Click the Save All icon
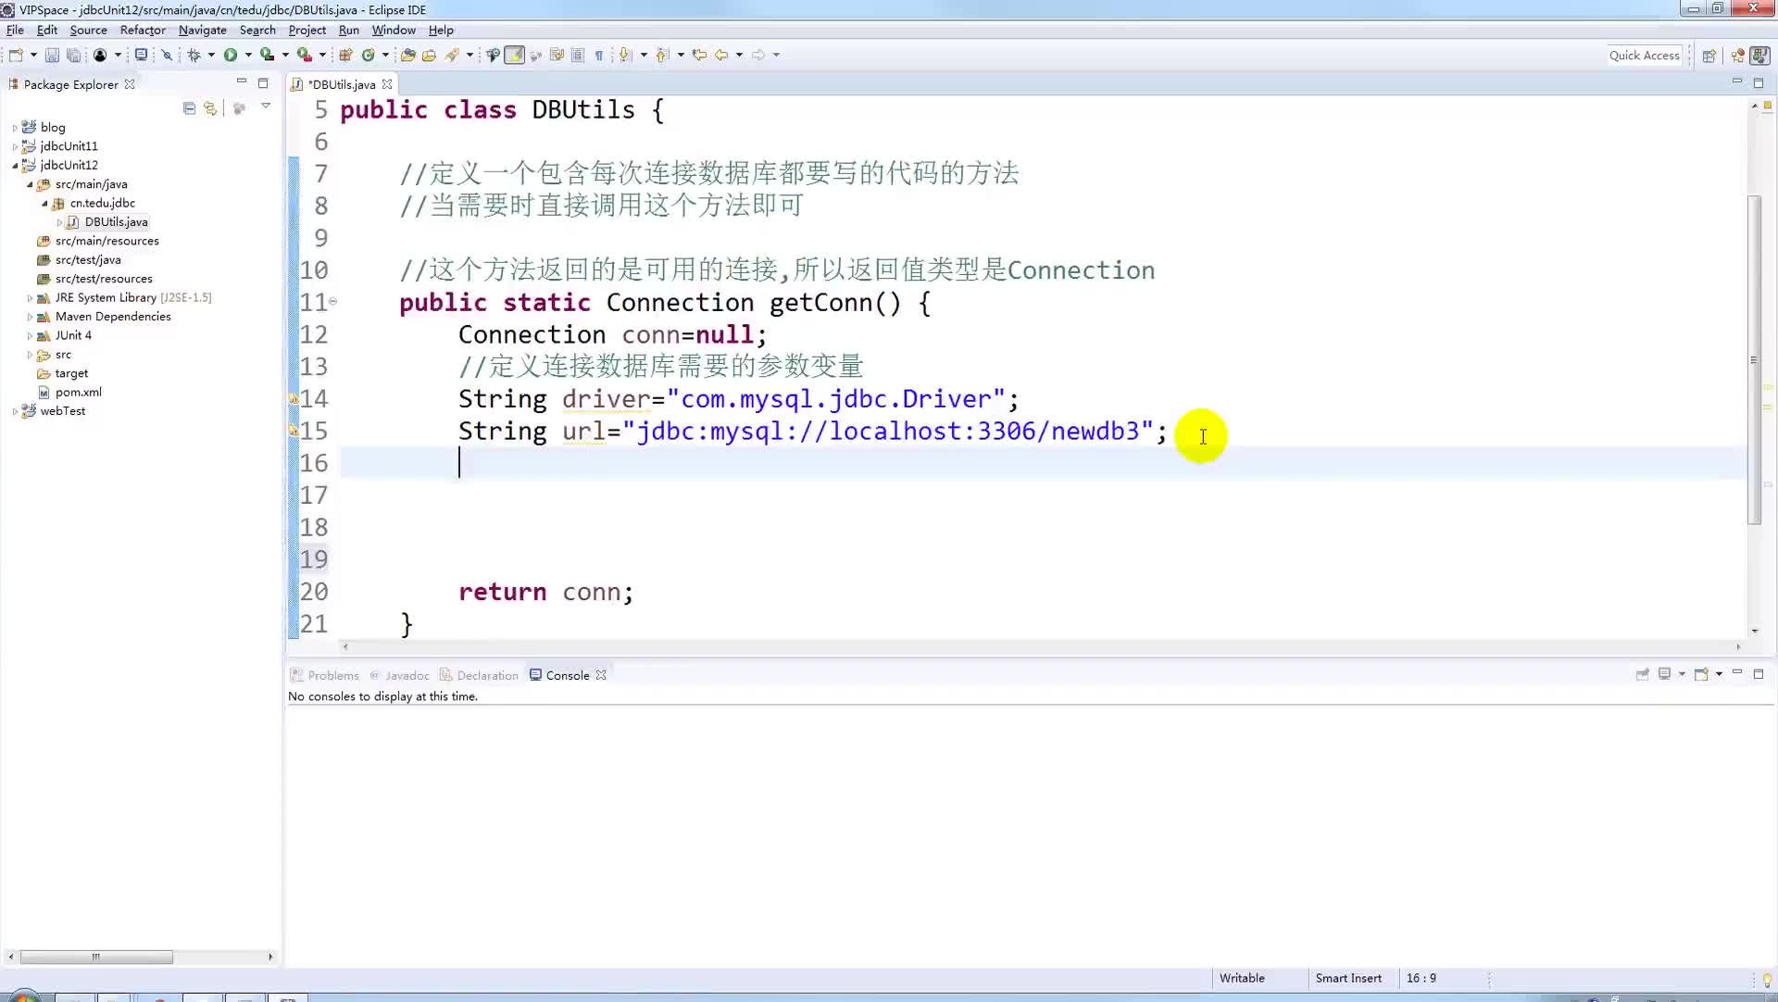This screenshot has width=1778, height=1002. (x=73, y=55)
